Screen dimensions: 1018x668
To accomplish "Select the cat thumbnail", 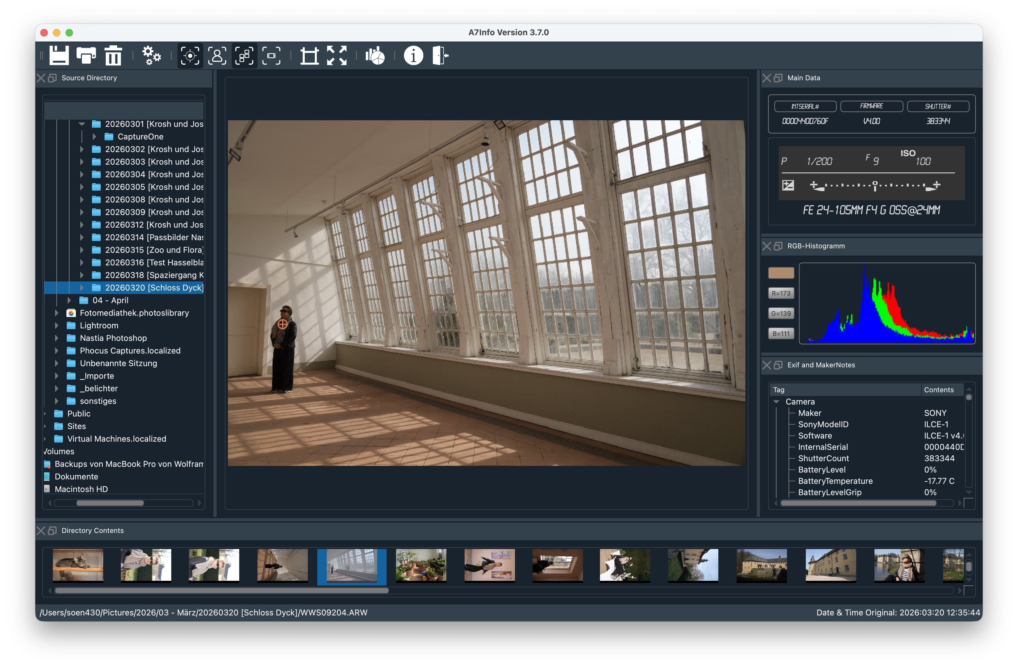I will tap(78, 565).
